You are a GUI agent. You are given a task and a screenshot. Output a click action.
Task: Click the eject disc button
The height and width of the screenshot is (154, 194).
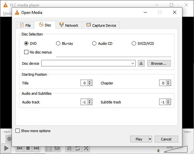pyautogui.click(x=141, y=63)
